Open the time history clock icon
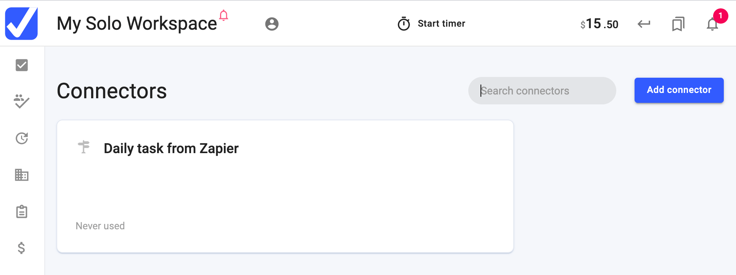The image size is (736, 275). (22, 138)
